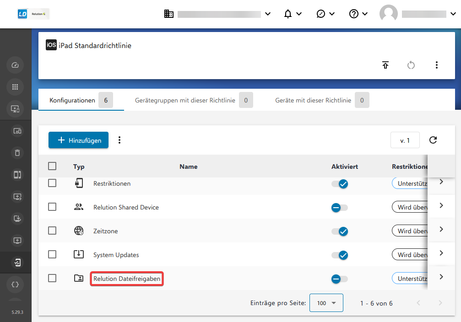Open the notifications bell dropdown
The image size is (461, 322).
pyautogui.click(x=293, y=14)
